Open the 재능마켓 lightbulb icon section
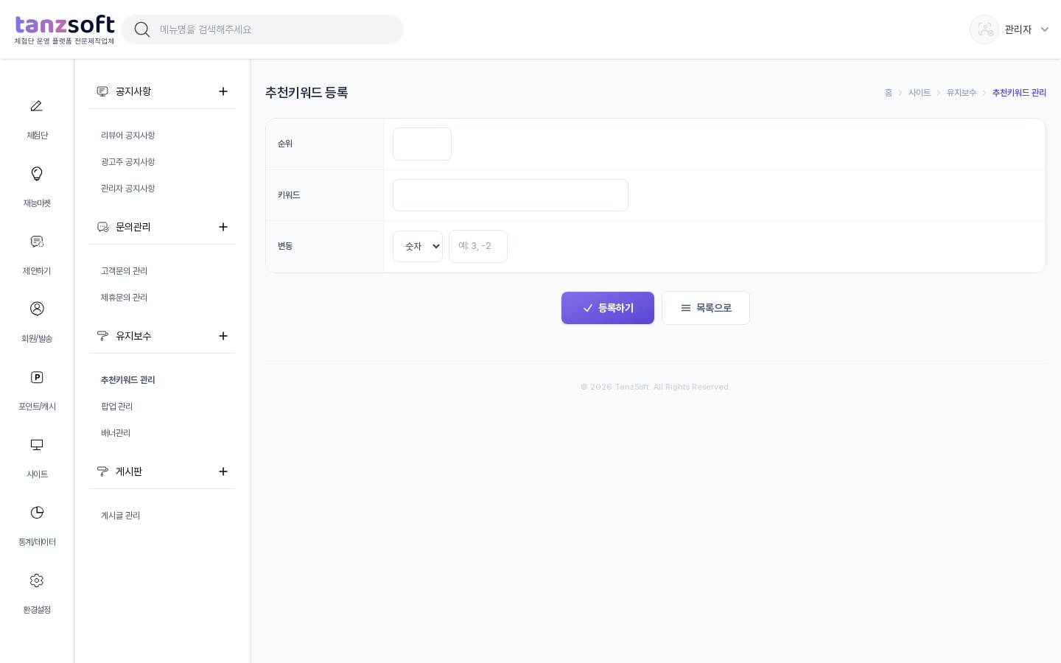This screenshot has height=663, width=1061. coord(37,174)
